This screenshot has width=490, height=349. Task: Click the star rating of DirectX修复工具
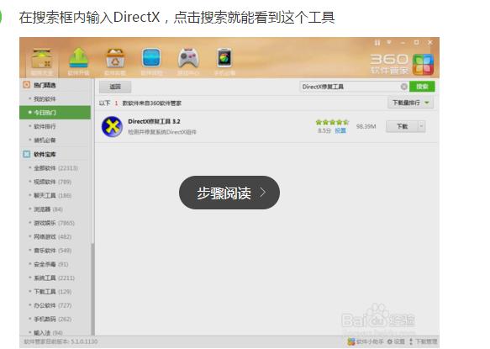point(332,122)
